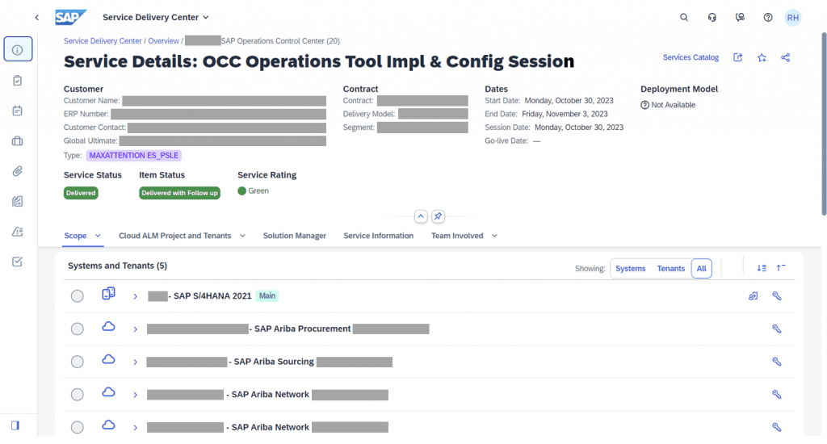827x444 pixels.
Task: Switch to the Service Information tab
Action: tap(378, 236)
